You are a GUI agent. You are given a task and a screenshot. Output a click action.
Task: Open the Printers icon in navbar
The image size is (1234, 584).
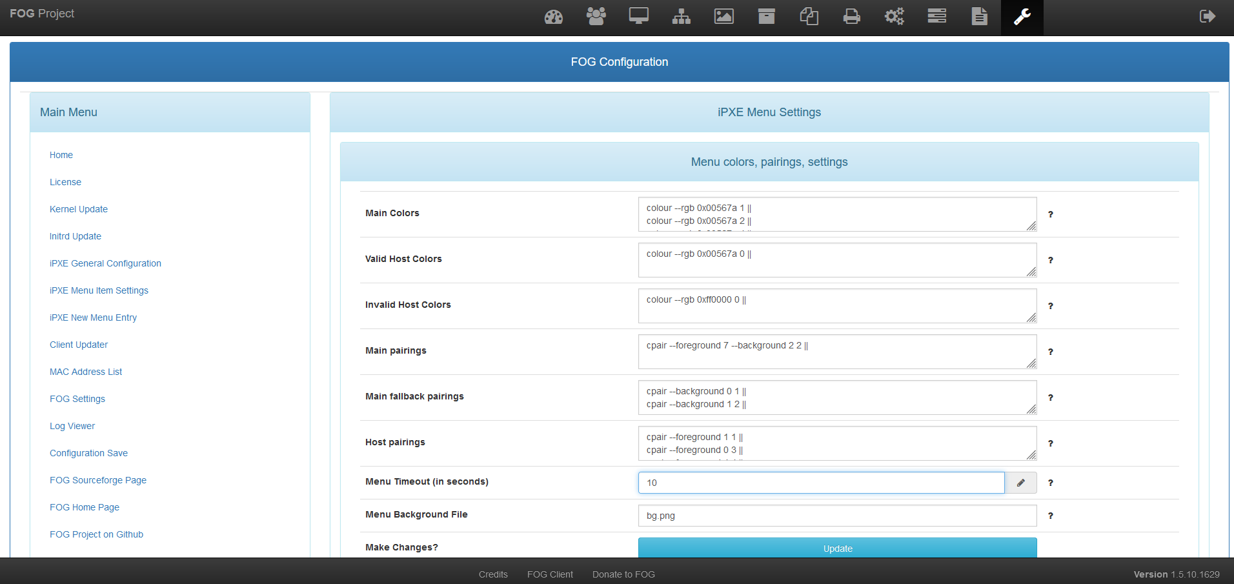pos(851,17)
